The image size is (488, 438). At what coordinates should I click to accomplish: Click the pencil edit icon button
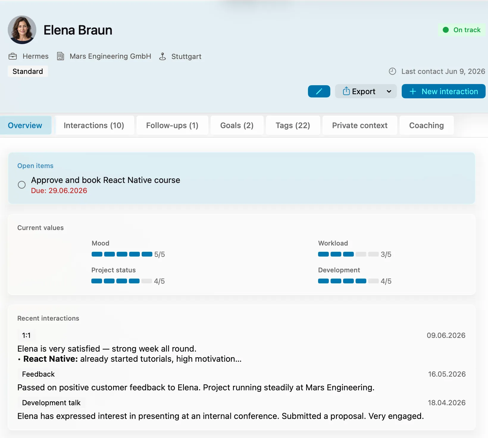[x=319, y=91]
